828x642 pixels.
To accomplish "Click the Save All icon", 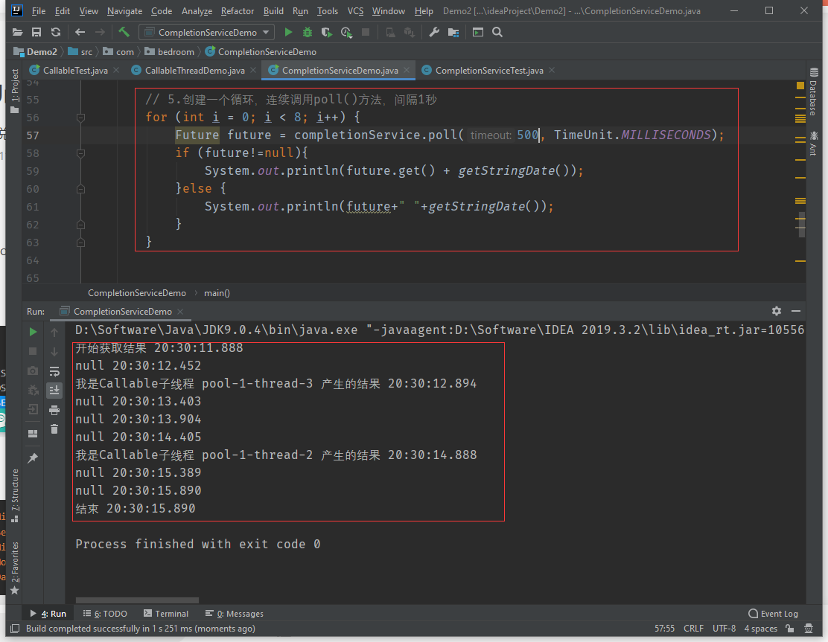I will (x=36, y=32).
